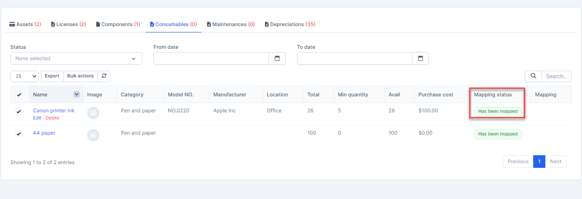Click the Name column sort arrow
The image size is (582, 199).
(77, 94)
